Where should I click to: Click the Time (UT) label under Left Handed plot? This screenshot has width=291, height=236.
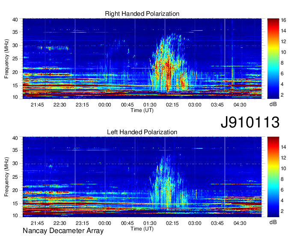(142, 229)
